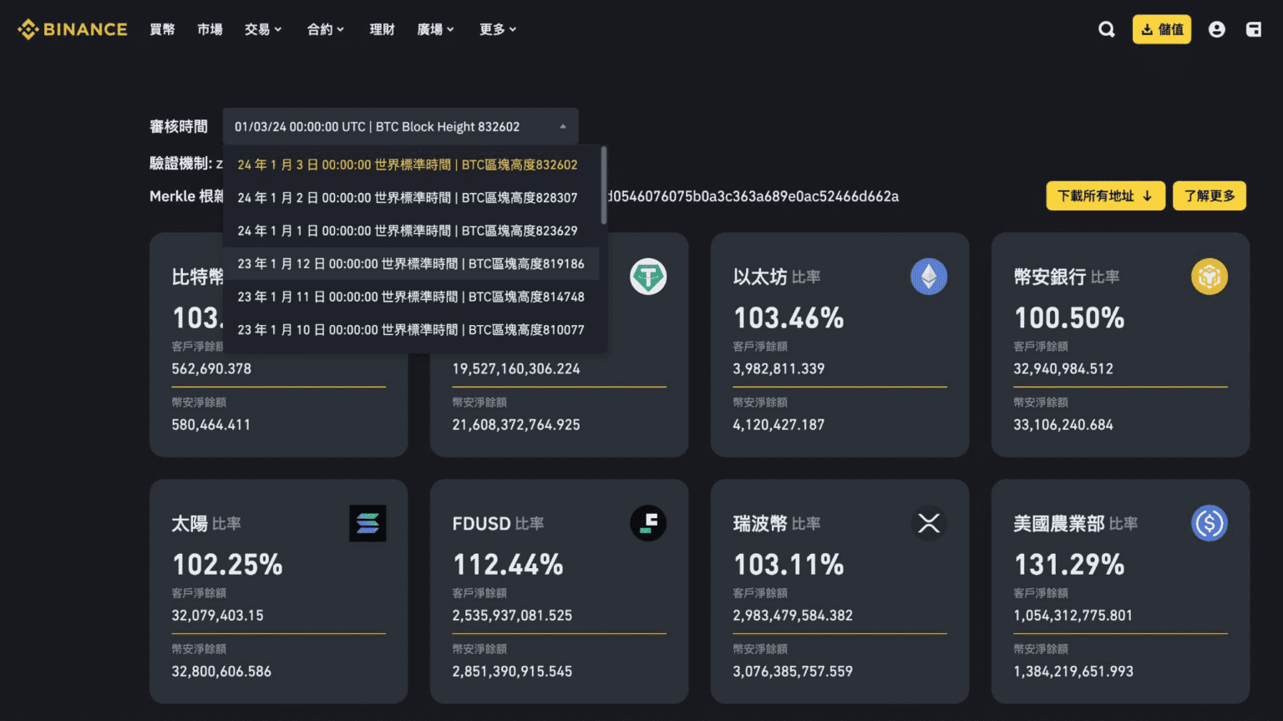This screenshot has width=1283, height=721.
Task: Click the Merkle root hash text
Action: click(x=753, y=196)
